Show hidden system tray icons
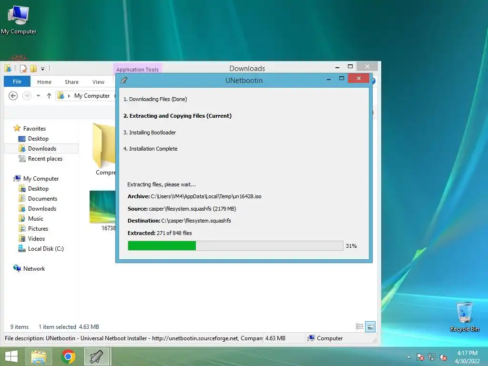Viewport: 488px width, 366px height. click(x=408, y=357)
